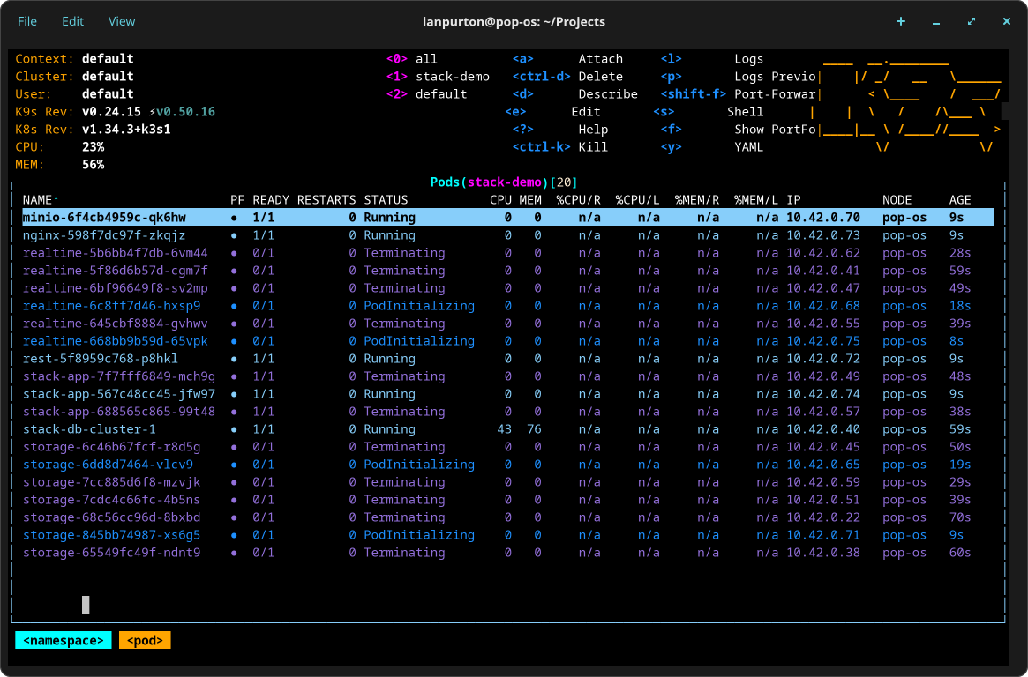
Task: Click the <0> all namespaces shortcut
Action: [426, 59]
